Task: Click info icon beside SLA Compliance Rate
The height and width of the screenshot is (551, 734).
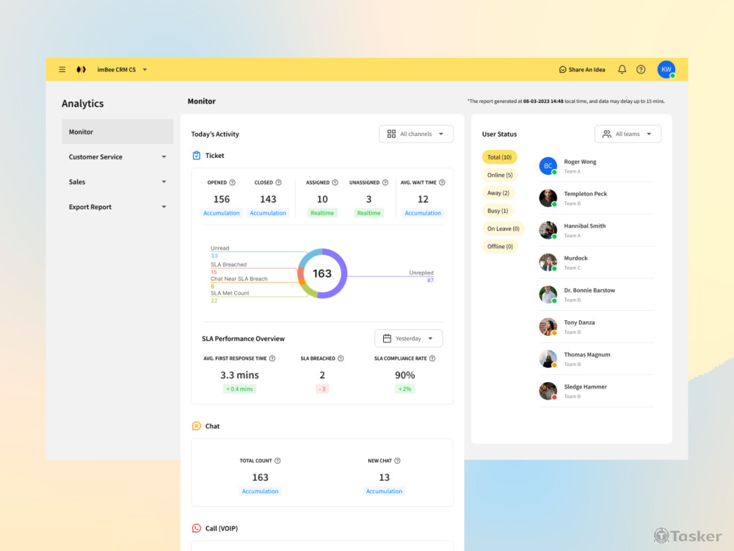Action: tap(432, 359)
